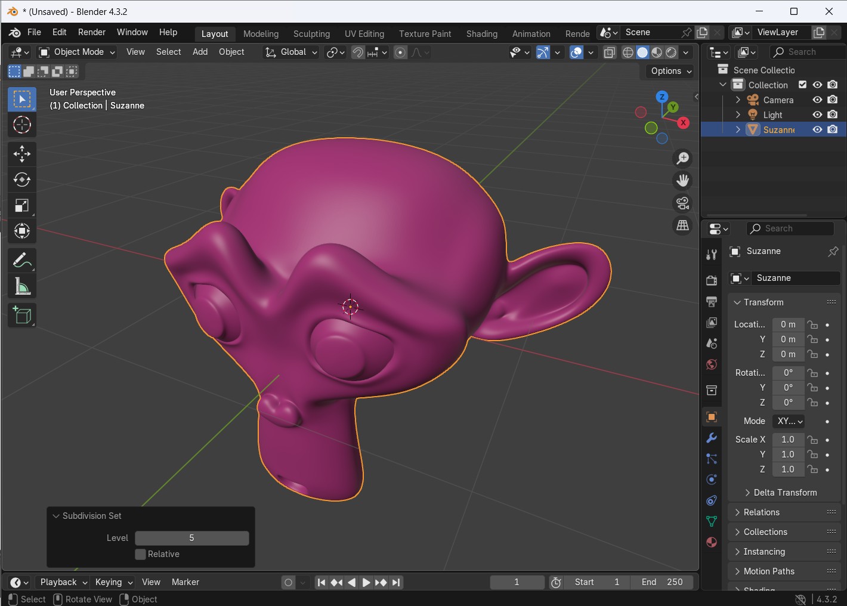This screenshot has width=847, height=606.
Task: Choose the Annotate tool
Action: click(x=22, y=261)
